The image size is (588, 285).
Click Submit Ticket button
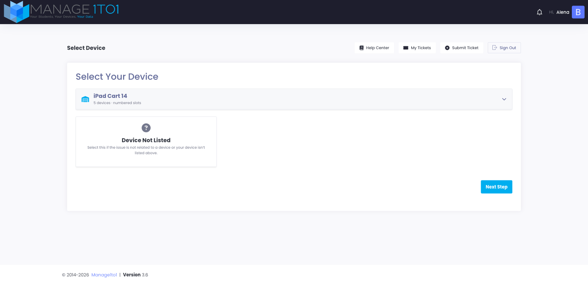click(x=462, y=48)
